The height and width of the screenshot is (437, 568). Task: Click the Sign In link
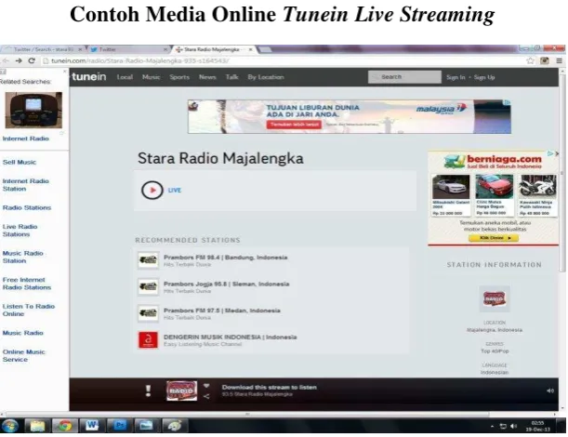(x=456, y=77)
